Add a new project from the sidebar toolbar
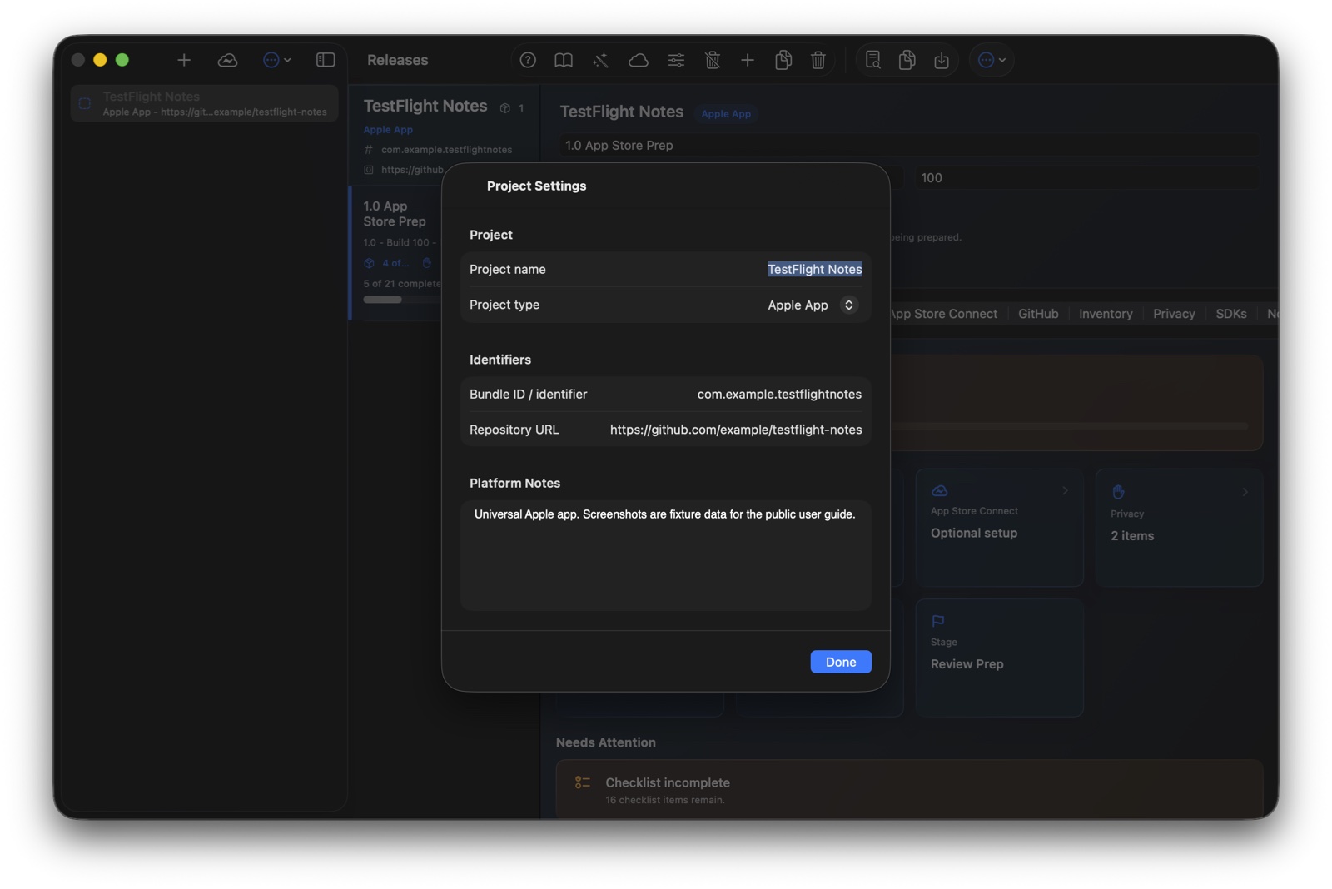 pyautogui.click(x=184, y=60)
